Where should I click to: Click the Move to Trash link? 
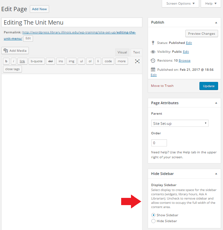coord(162,86)
